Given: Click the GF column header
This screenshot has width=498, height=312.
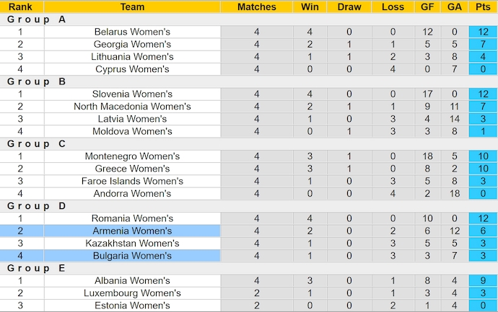Looking at the screenshot, I should [427, 6].
